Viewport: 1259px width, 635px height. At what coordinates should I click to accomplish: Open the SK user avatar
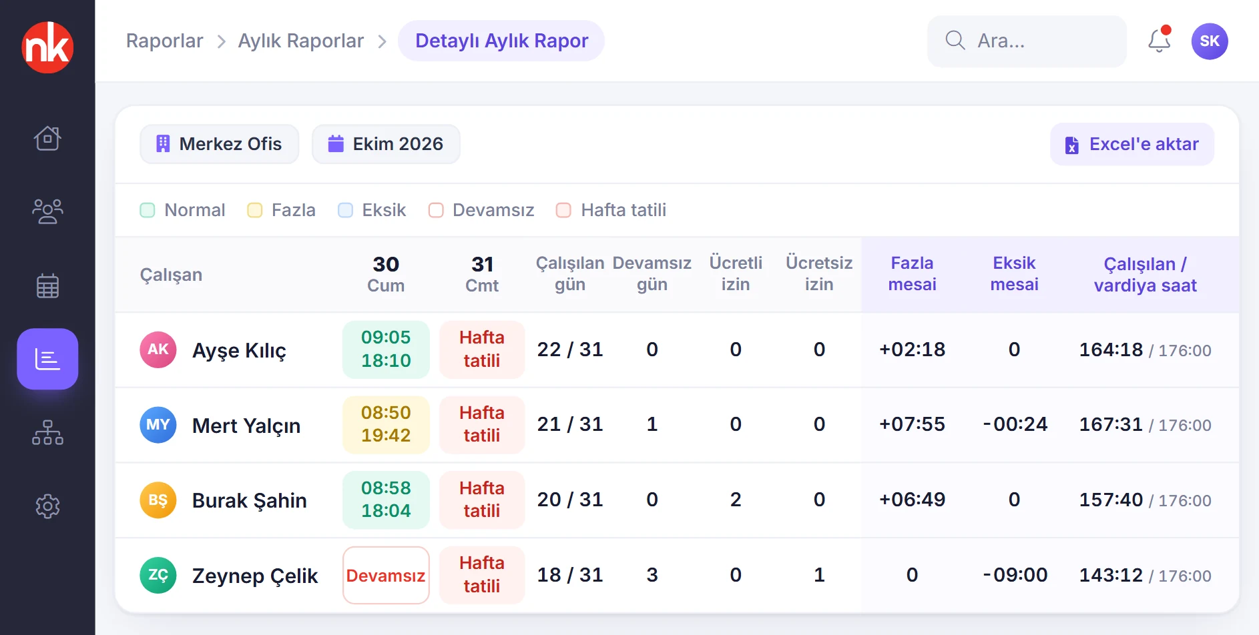[x=1210, y=41]
